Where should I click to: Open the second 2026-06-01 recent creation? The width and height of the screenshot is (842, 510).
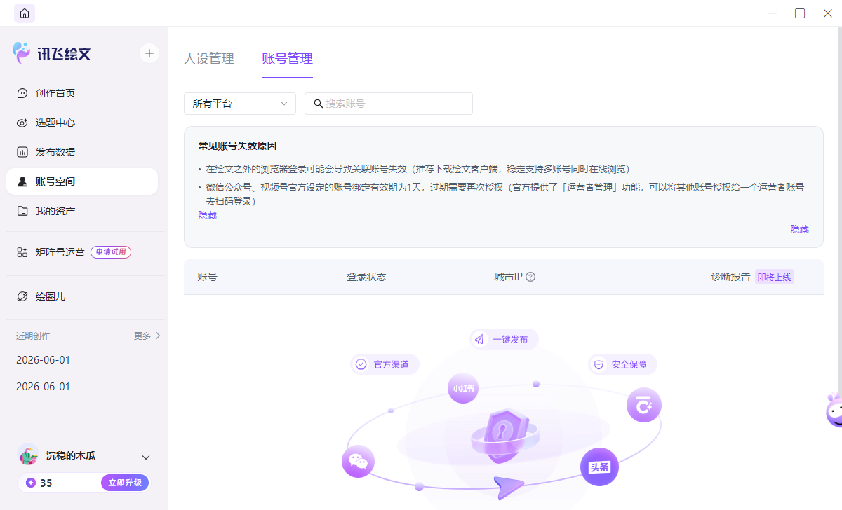(x=44, y=387)
